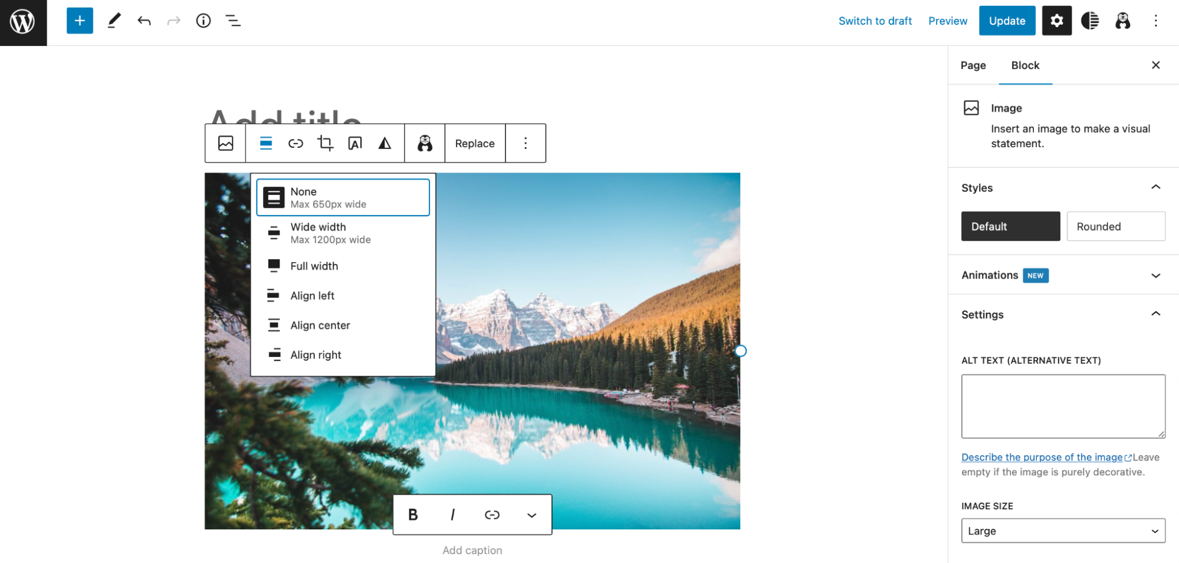
Task: Click the Preview button
Action: pos(947,21)
